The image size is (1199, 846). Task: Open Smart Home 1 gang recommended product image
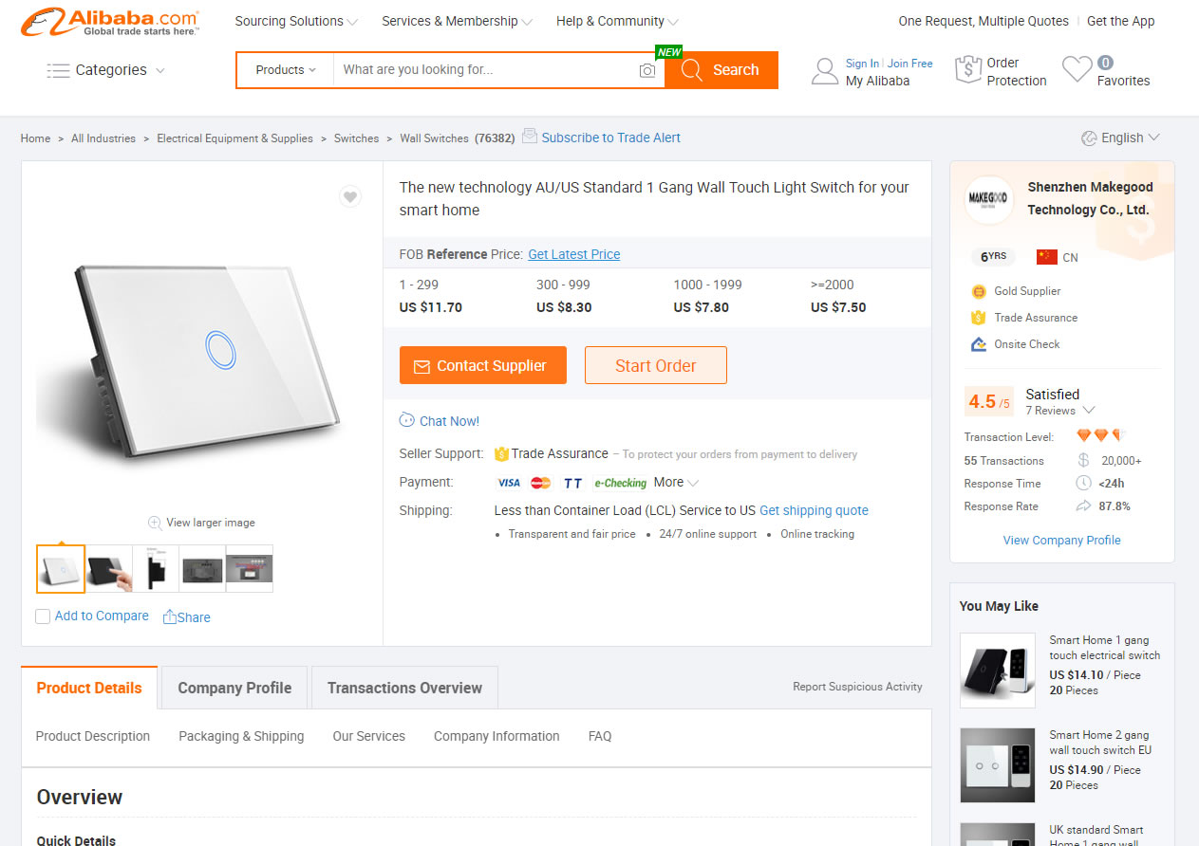click(998, 671)
